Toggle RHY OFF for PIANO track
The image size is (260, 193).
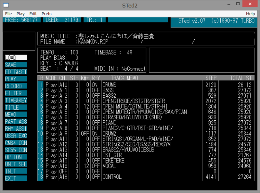point(96,123)
